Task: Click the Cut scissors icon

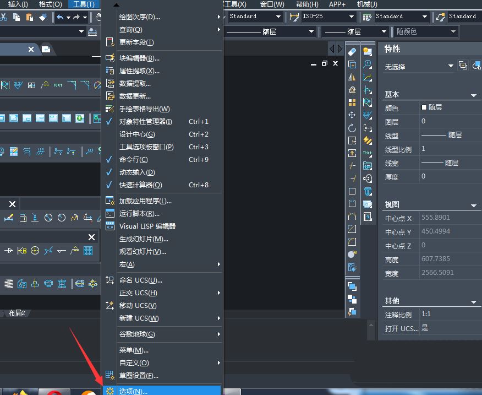Action: tap(4, 17)
